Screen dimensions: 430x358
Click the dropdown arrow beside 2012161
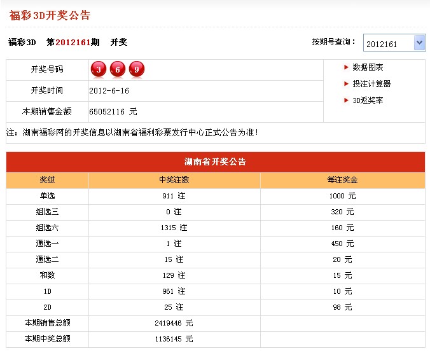419,43
